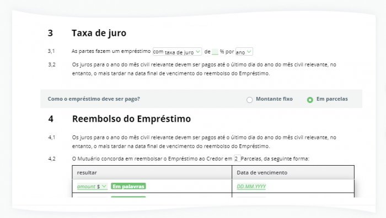Viewport: 386px width, 218px height.
Task: Select the Em parcelas radio option
Action: (310, 100)
